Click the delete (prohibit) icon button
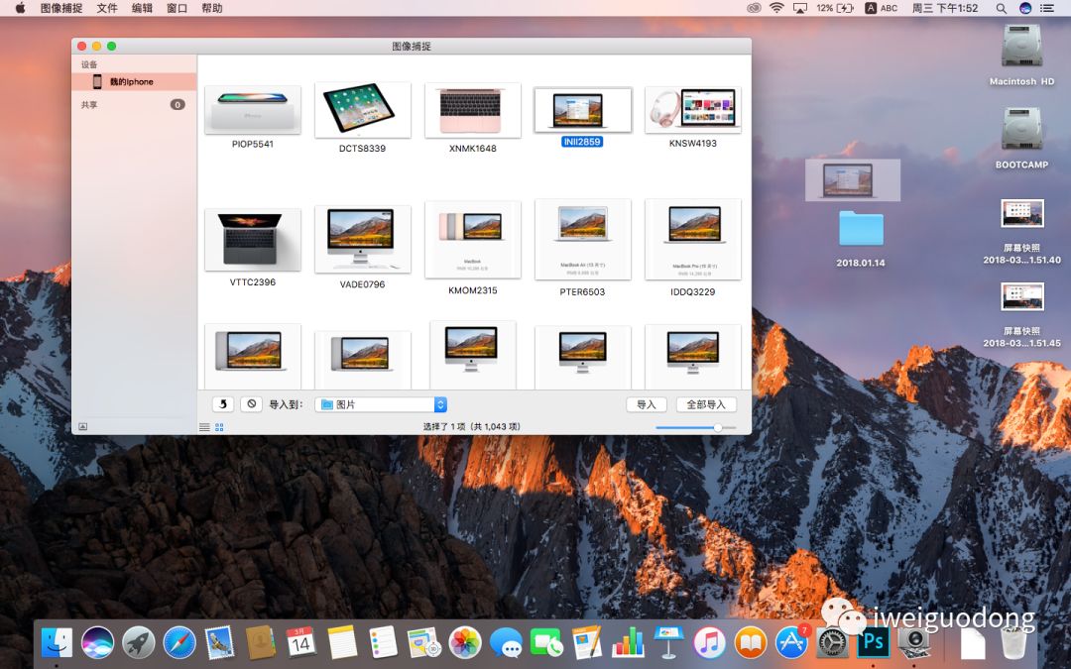Image resolution: width=1071 pixels, height=669 pixels. tap(252, 404)
